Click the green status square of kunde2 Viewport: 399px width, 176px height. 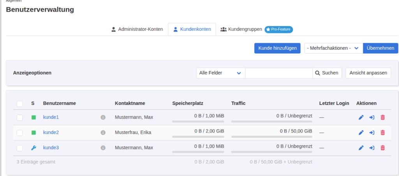(x=34, y=132)
